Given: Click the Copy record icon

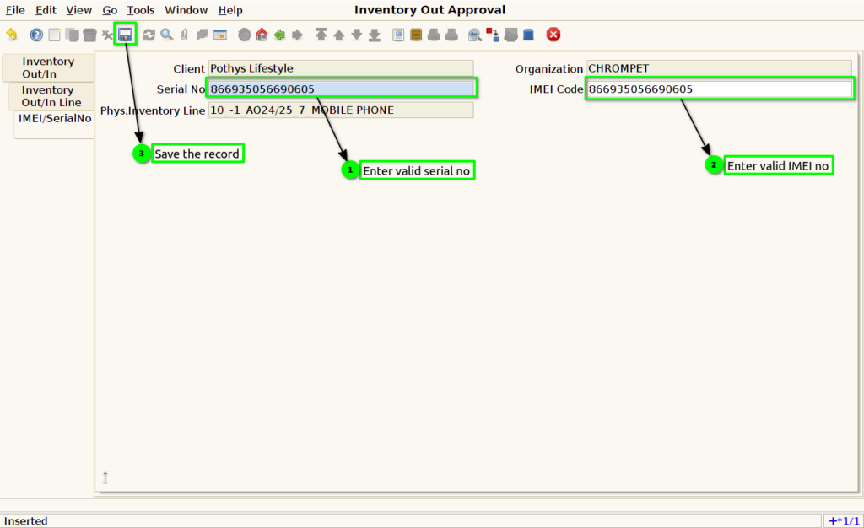Looking at the screenshot, I should click(72, 35).
